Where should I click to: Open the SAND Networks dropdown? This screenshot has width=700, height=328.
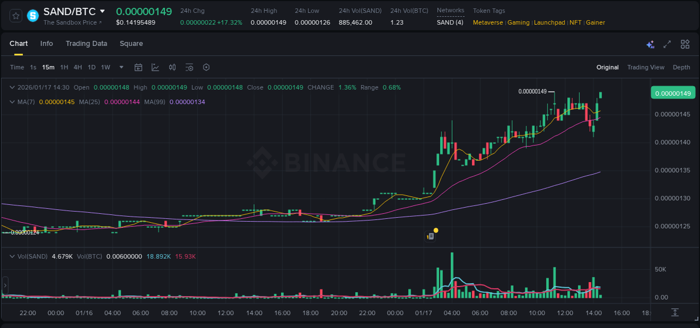tap(450, 22)
